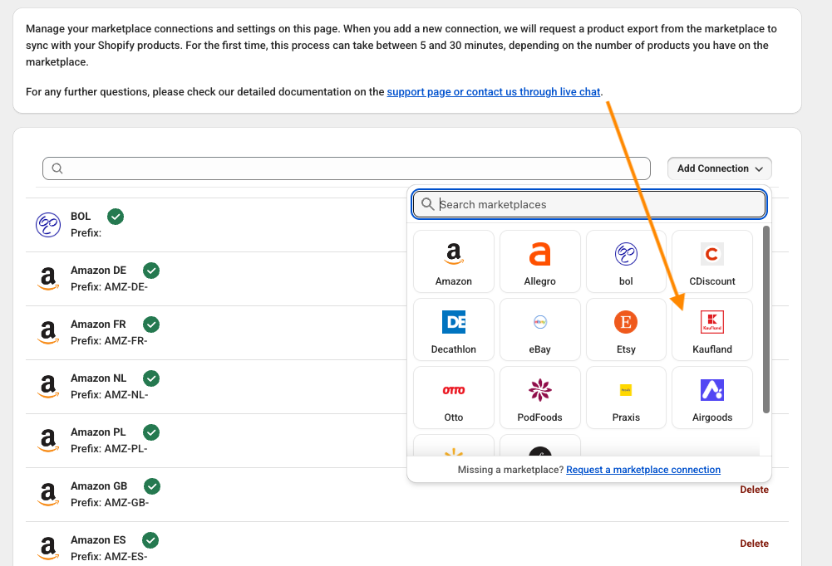Select the Decathlon marketplace tile

coord(454,329)
